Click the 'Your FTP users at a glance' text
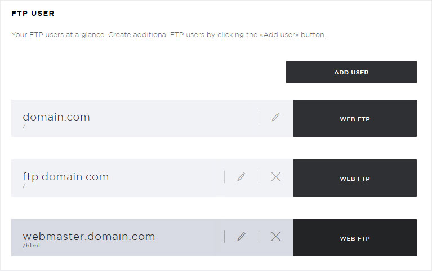Image resolution: width=432 pixels, height=271 pixels. point(58,35)
